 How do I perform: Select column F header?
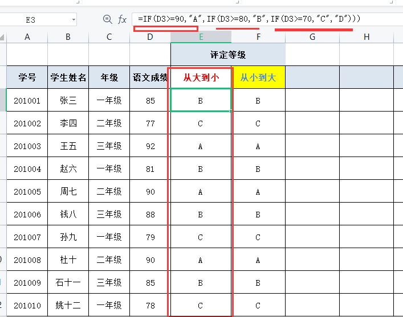tap(258, 37)
